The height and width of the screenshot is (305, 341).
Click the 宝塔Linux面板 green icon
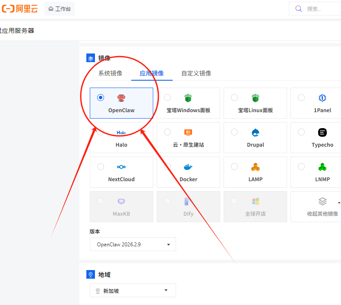coord(255,98)
